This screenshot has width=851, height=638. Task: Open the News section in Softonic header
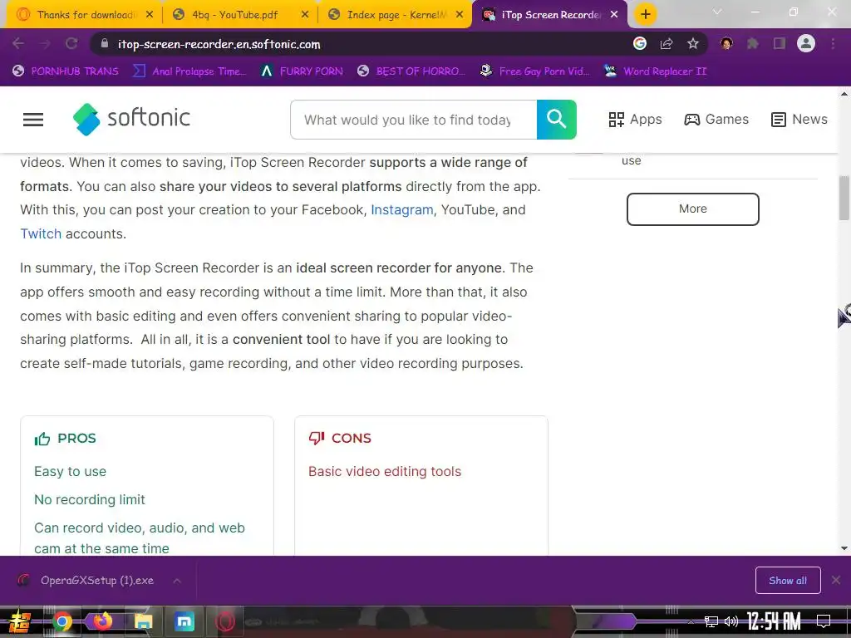pyautogui.click(x=799, y=120)
